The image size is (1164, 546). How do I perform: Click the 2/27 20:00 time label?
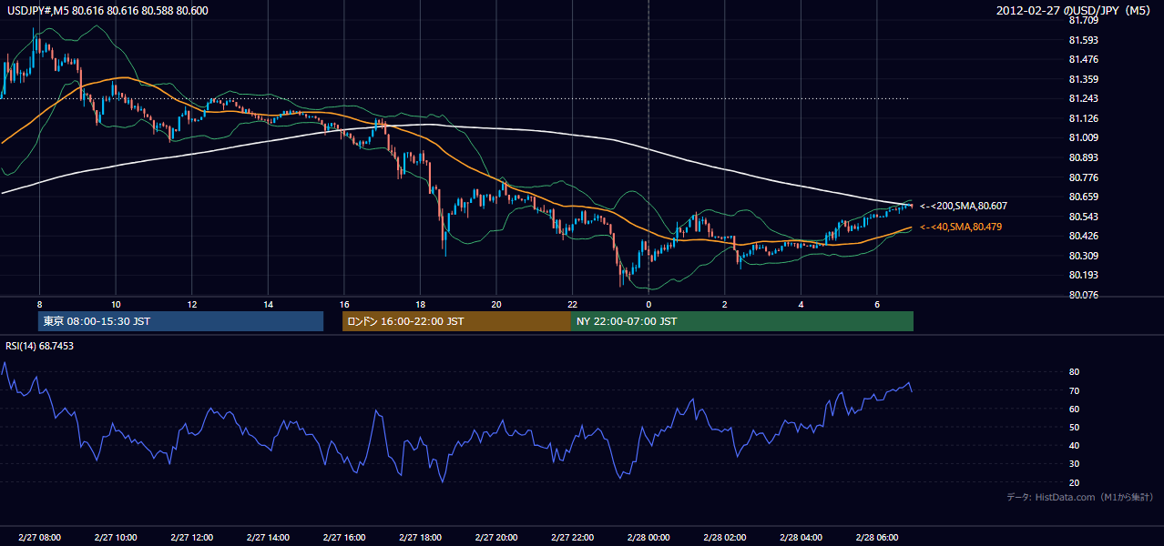pyautogui.click(x=495, y=538)
